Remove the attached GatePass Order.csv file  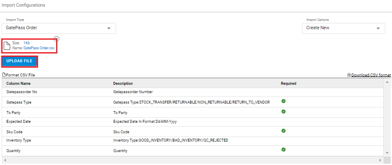pyautogui.click(x=57, y=38)
